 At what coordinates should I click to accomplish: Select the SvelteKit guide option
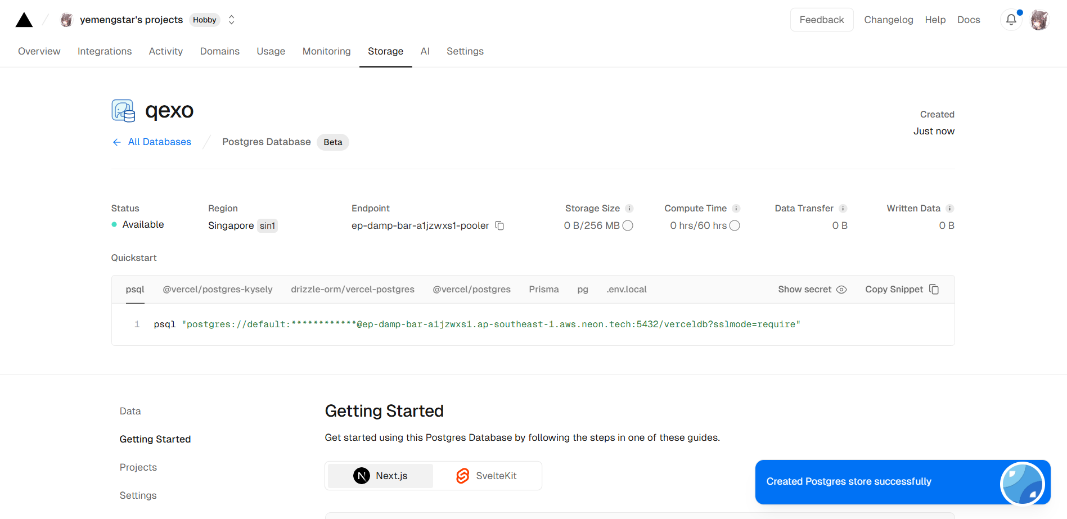pyautogui.click(x=487, y=476)
